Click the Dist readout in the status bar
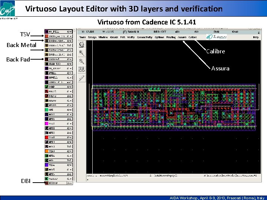Screen dimensions: 267x200 [217, 32]
